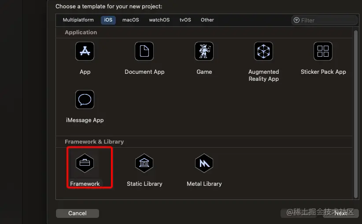Screen dimensions: 362x224
Task: Select the Sticker Pack App icon
Action: [323, 51]
